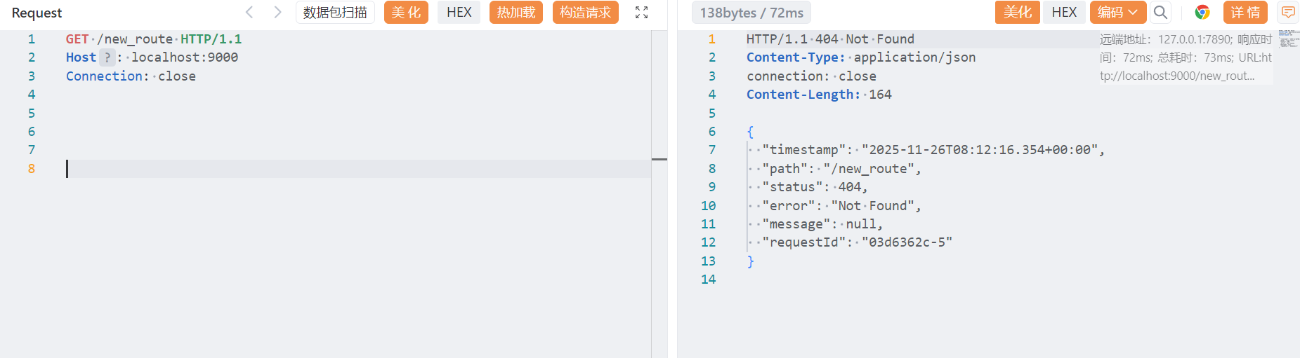Open the 编码 encoding dropdown
This screenshot has height=358, width=1300.
(1117, 12)
